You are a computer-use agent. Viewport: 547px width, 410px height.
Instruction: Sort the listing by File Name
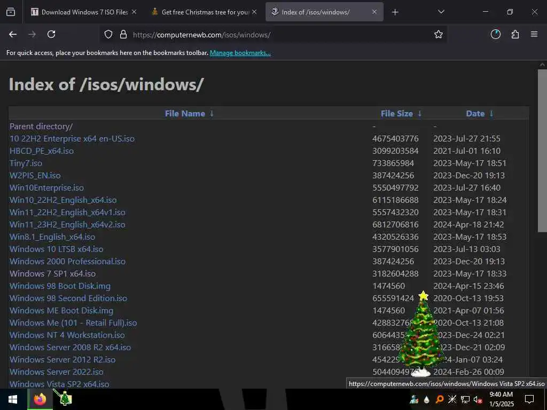185,114
